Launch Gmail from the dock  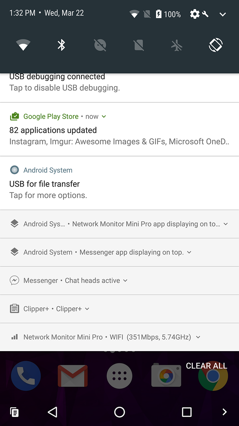(72, 375)
